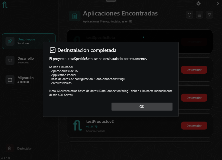Viewport: 222px width, 160px height.
Task: Select Desinstalar in the sidebar bottom
Action: pos(24,149)
